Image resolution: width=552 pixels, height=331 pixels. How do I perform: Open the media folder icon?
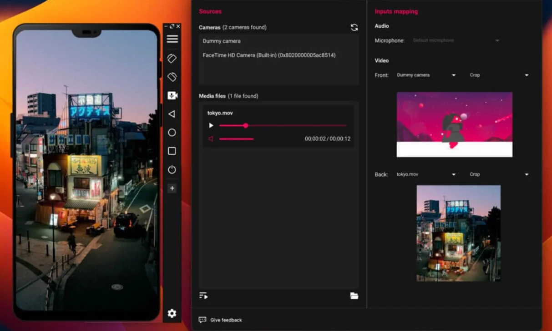pos(354,296)
